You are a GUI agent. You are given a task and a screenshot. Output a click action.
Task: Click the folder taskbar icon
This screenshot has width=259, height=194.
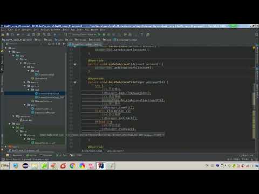(x=35, y=165)
